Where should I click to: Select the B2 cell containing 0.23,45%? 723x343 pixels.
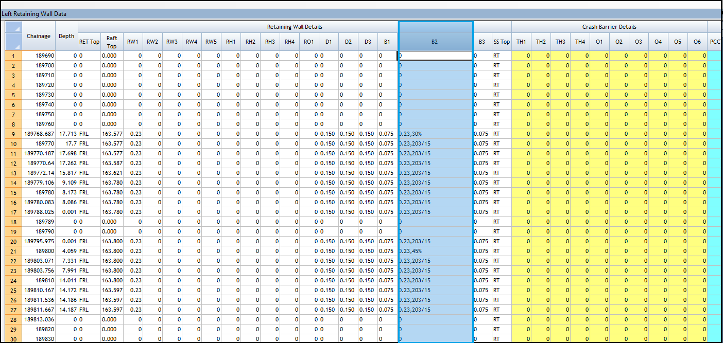(x=435, y=251)
